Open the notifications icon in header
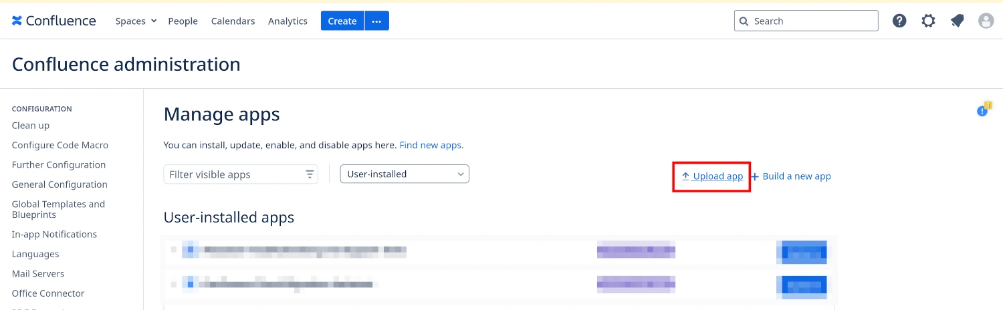This screenshot has height=310, width=1003. pos(957,21)
